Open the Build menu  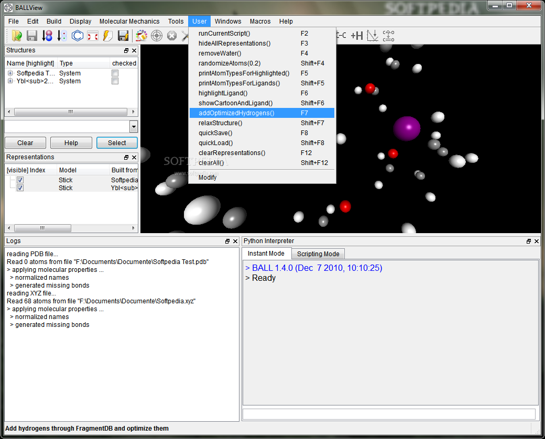point(54,21)
